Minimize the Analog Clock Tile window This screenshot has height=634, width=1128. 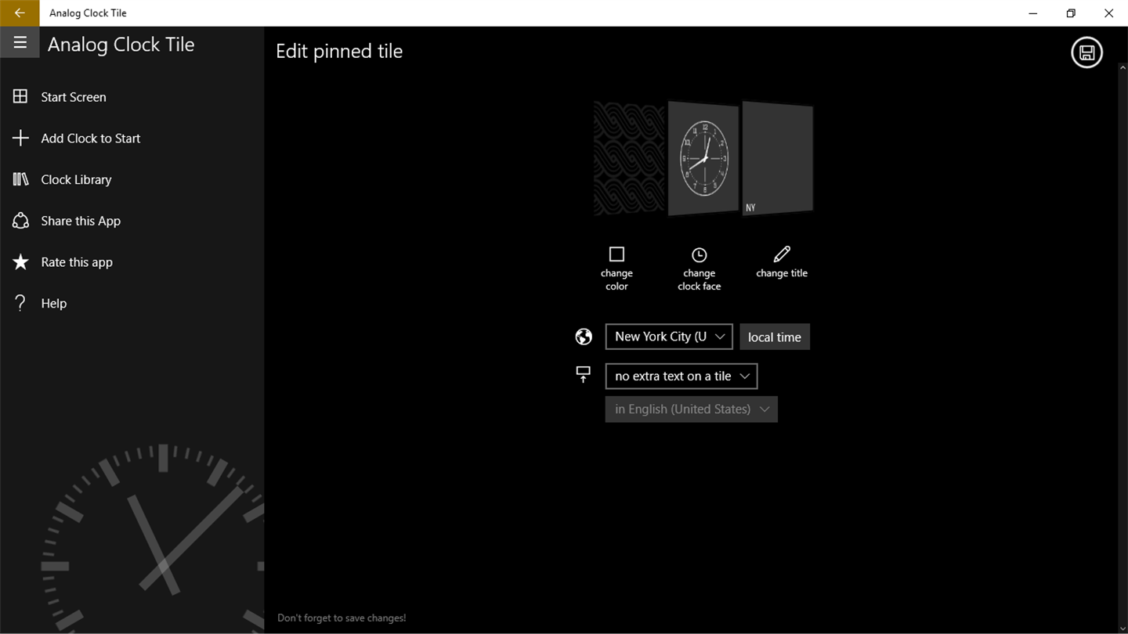pyautogui.click(x=1034, y=13)
